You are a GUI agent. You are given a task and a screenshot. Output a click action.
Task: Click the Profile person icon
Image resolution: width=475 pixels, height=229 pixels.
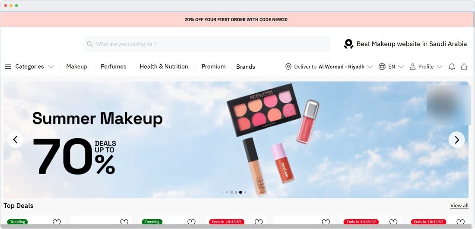pyautogui.click(x=412, y=67)
